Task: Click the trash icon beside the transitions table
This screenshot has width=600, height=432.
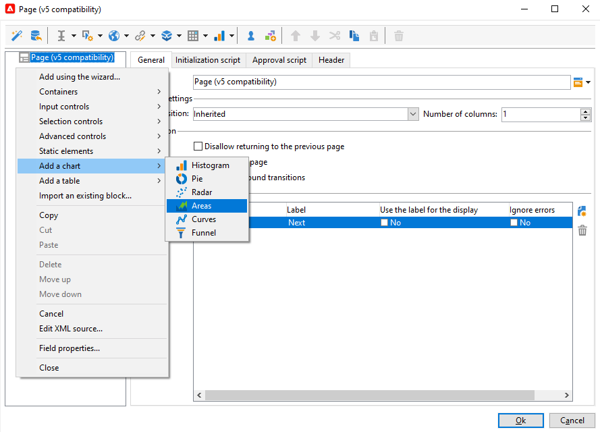Action: [582, 231]
